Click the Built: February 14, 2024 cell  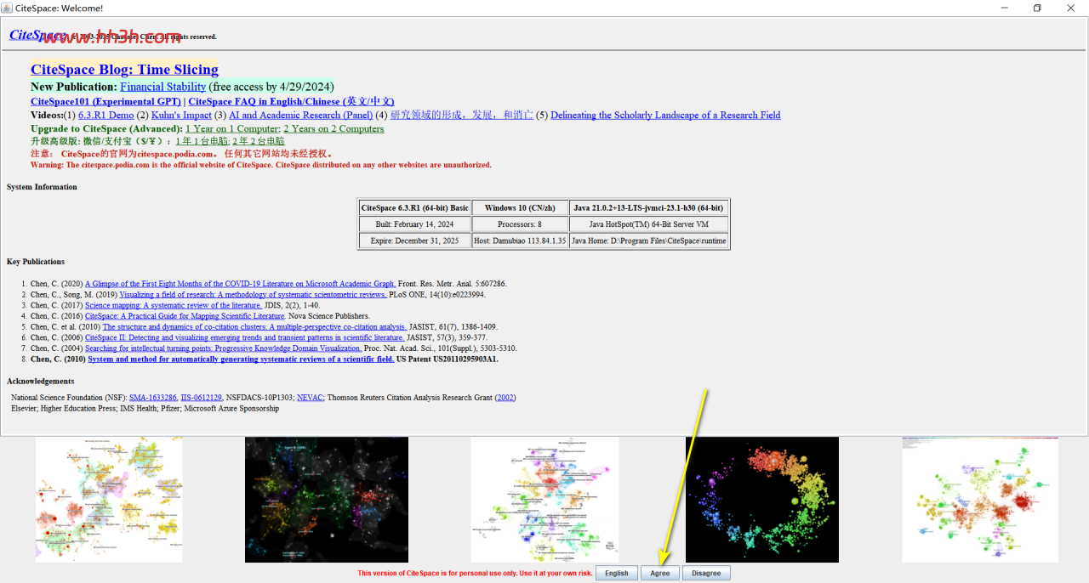[415, 224]
